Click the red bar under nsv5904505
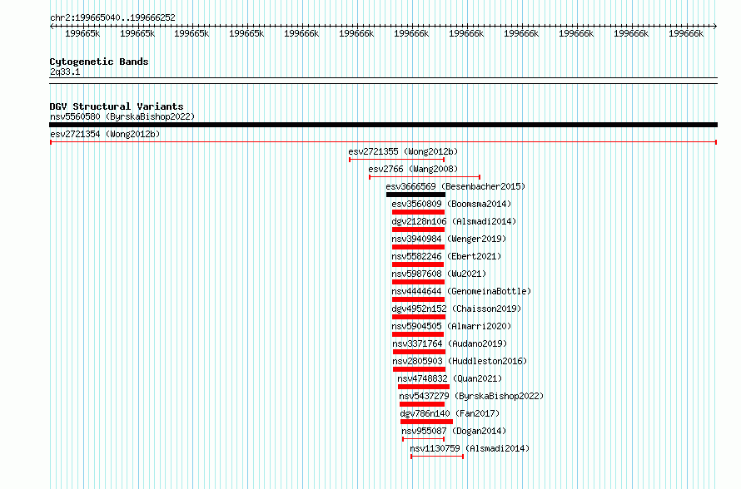This screenshot has width=741, height=489. click(x=418, y=334)
